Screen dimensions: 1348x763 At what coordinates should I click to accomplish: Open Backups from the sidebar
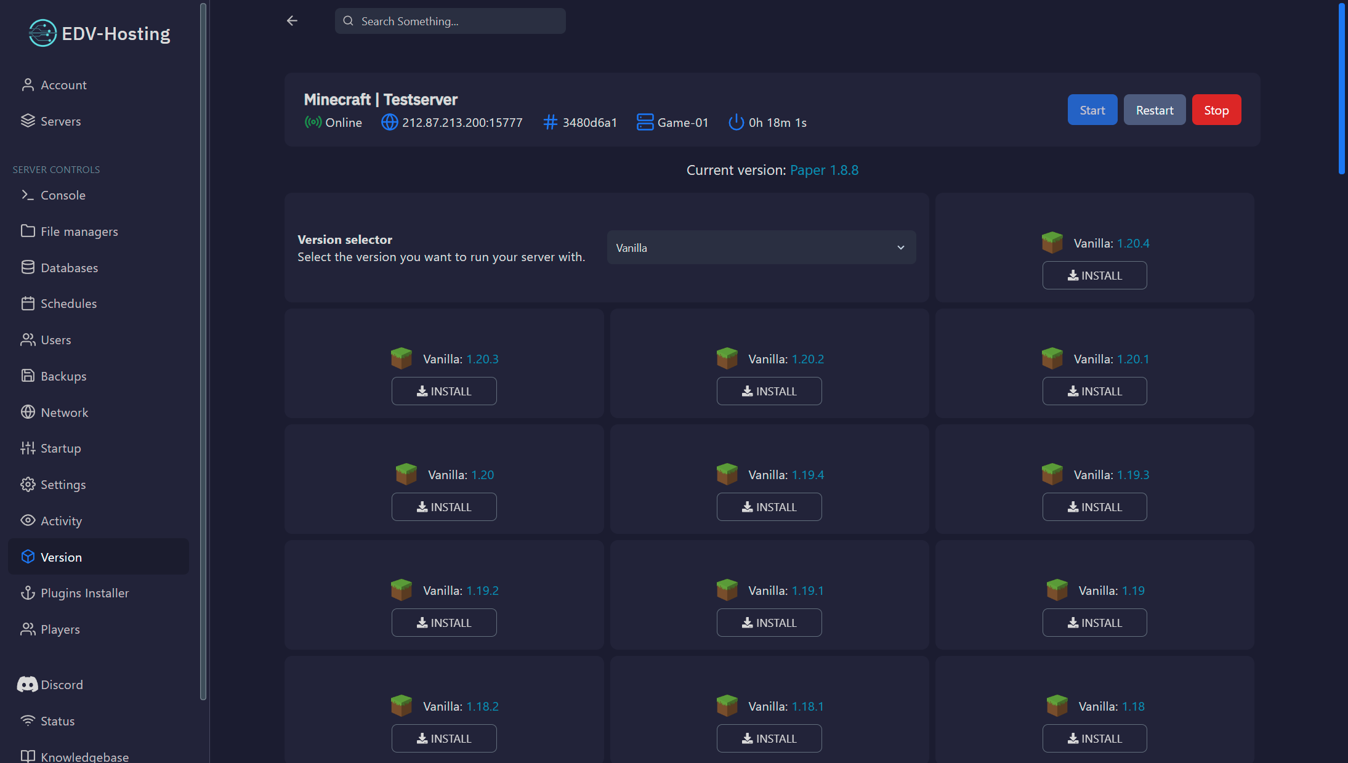99,376
